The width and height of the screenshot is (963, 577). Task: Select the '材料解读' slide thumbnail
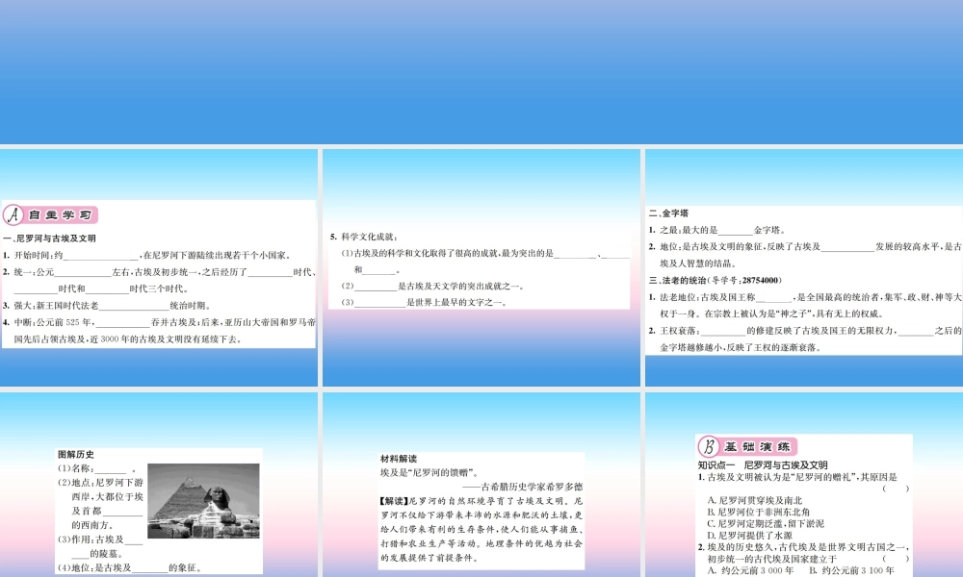coord(481,485)
